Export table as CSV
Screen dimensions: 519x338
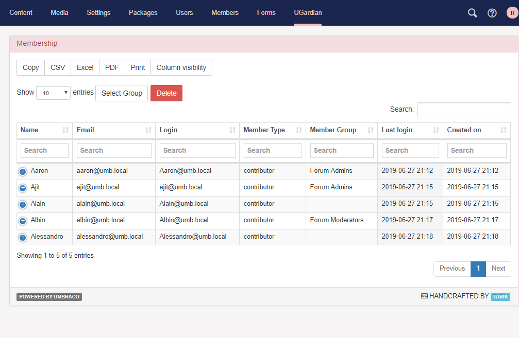58,68
